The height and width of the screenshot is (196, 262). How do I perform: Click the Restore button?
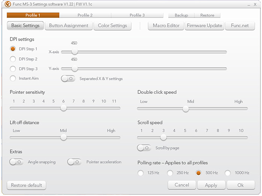tap(207, 15)
